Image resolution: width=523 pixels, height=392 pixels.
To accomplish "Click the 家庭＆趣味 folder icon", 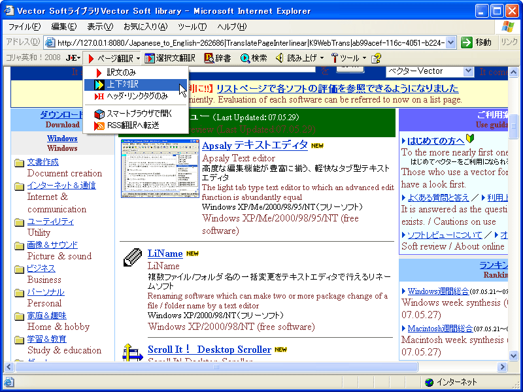I will click(20, 316).
